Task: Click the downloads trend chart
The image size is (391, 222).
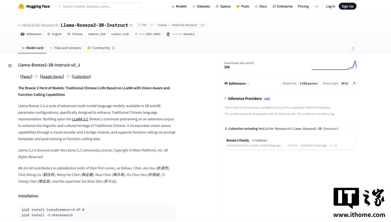Action: pos(334,65)
